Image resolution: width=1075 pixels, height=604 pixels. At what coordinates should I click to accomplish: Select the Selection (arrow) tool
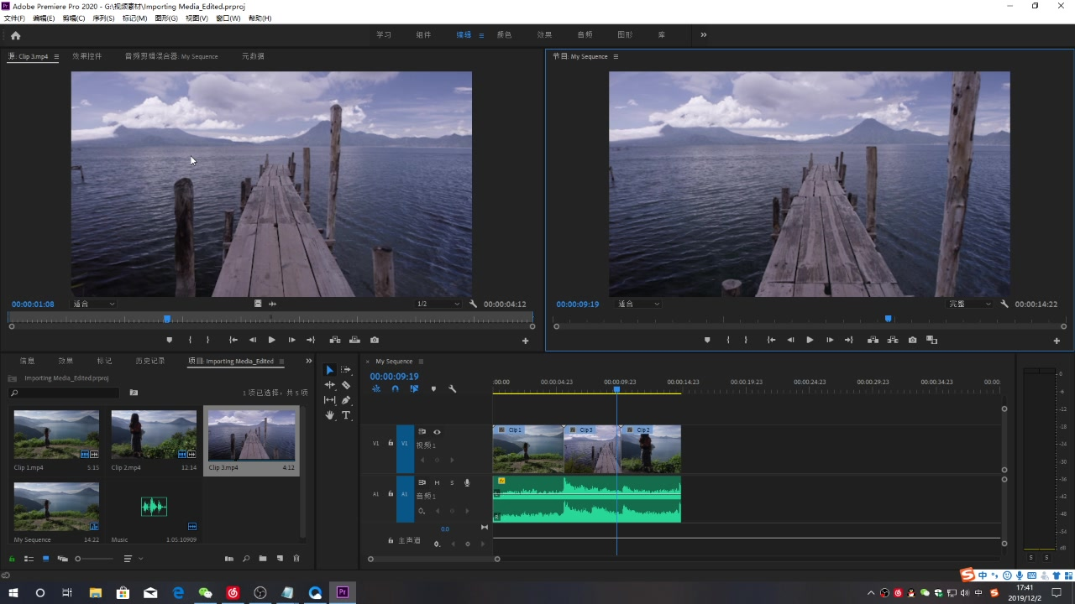(x=329, y=370)
